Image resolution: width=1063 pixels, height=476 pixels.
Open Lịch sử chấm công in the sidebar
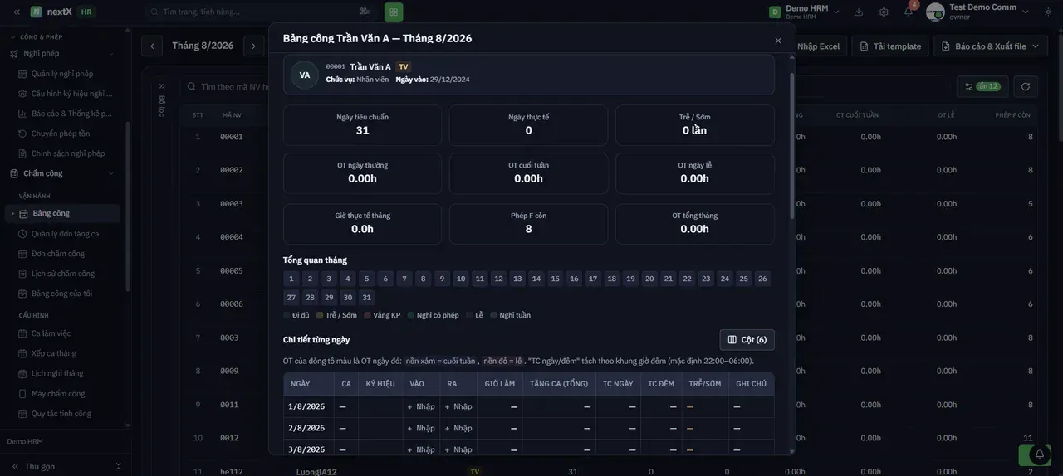point(63,274)
